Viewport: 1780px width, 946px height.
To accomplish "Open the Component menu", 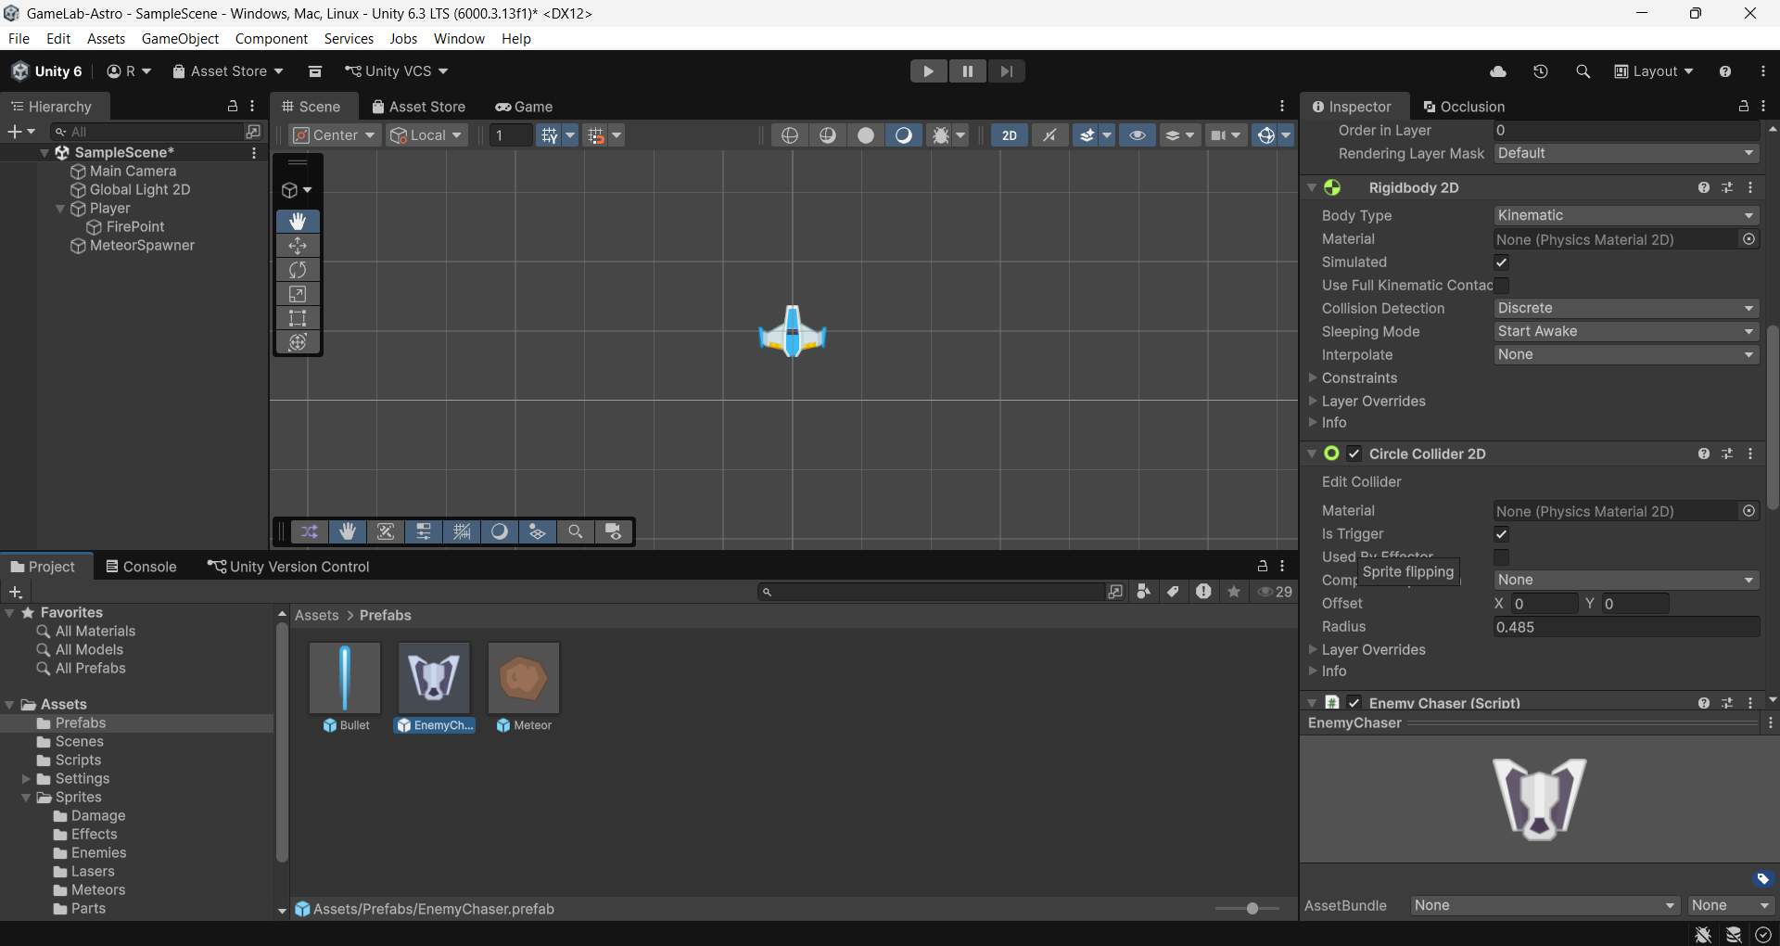I will coord(271,38).
